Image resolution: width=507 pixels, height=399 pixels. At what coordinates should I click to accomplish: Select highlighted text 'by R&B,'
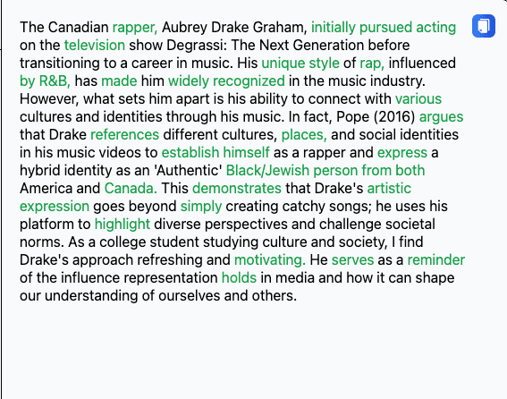pyautogui.click(x=45, y=81)
